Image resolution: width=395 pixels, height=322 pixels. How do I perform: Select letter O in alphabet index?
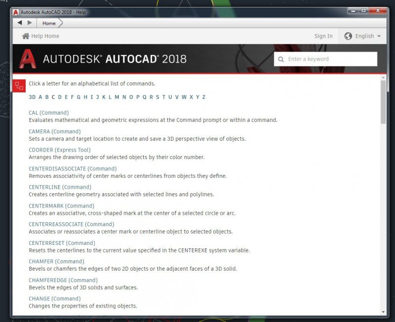coord(131,97)
